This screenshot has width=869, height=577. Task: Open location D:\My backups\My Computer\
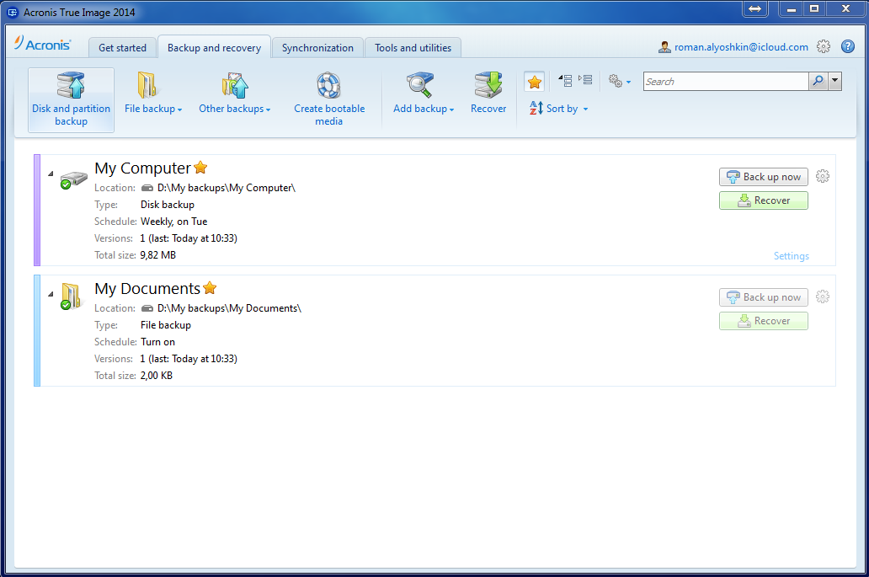point(227,188)
